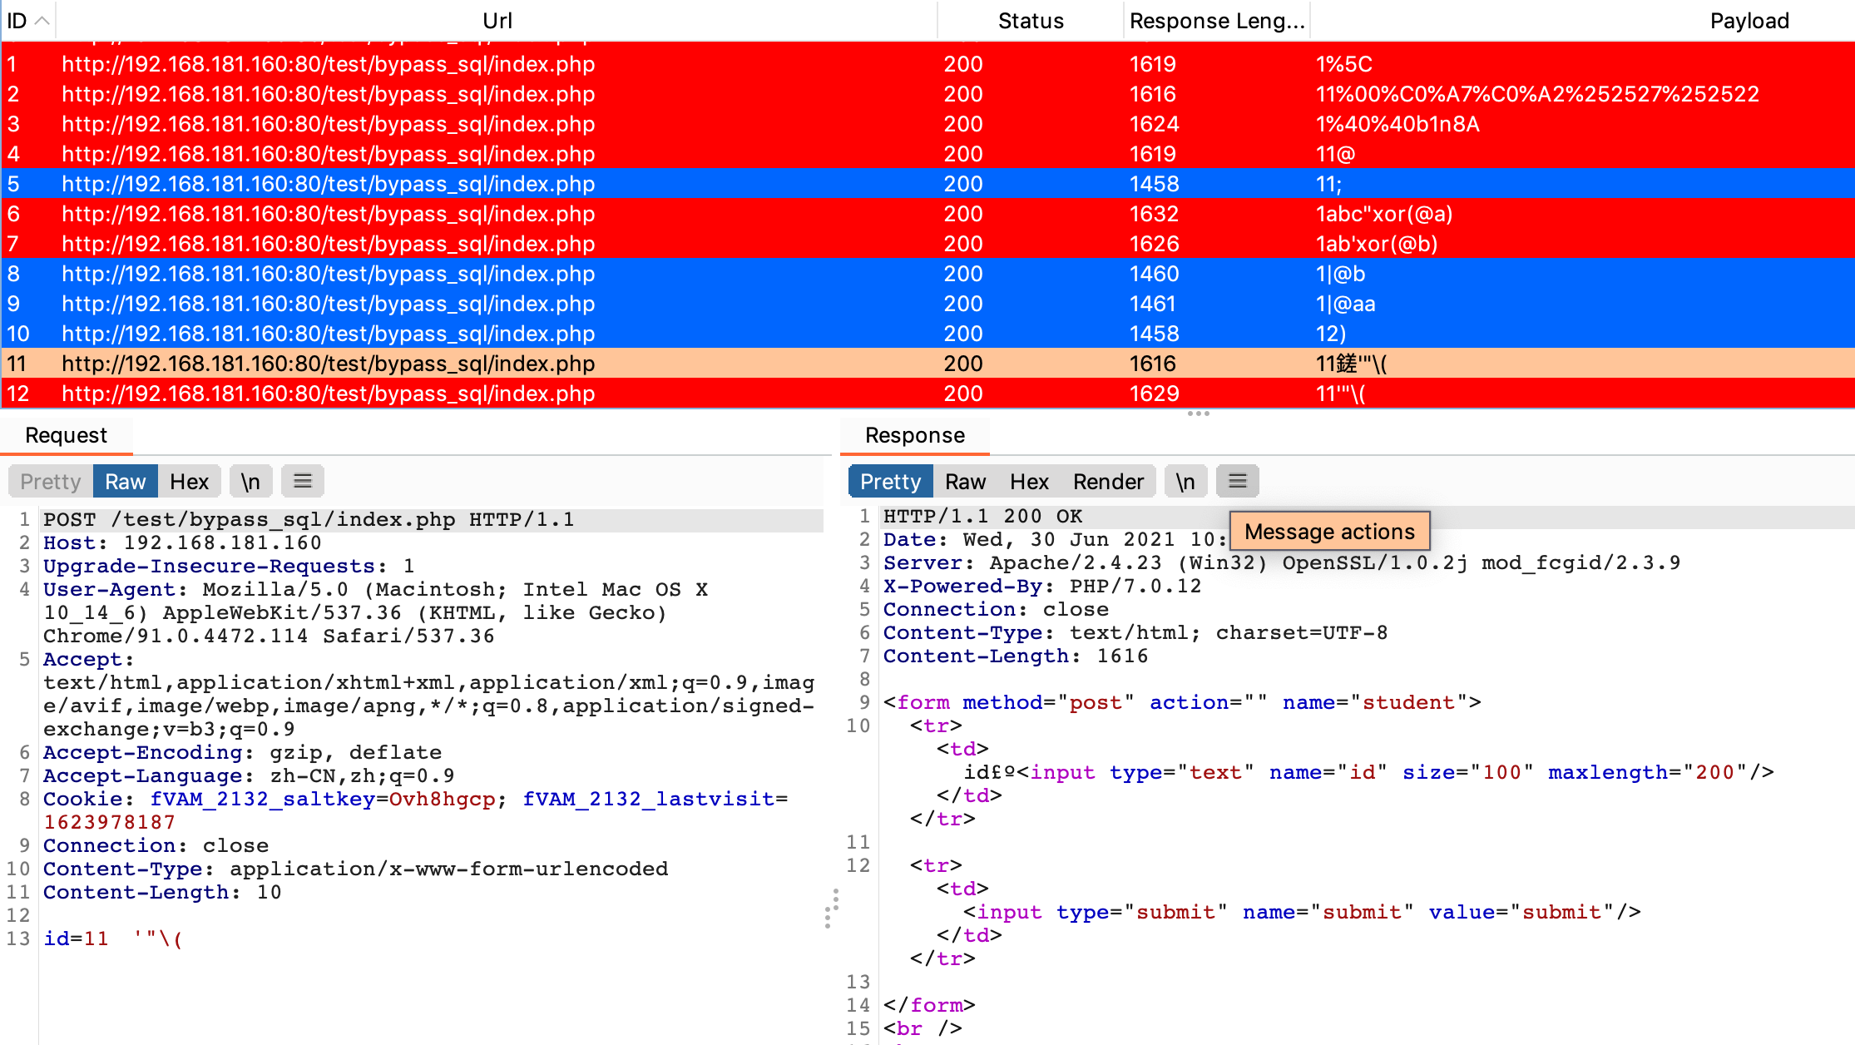Click the Response Length column header
Viewport: 1855px width, 1045px height.
coord(1216,21)
